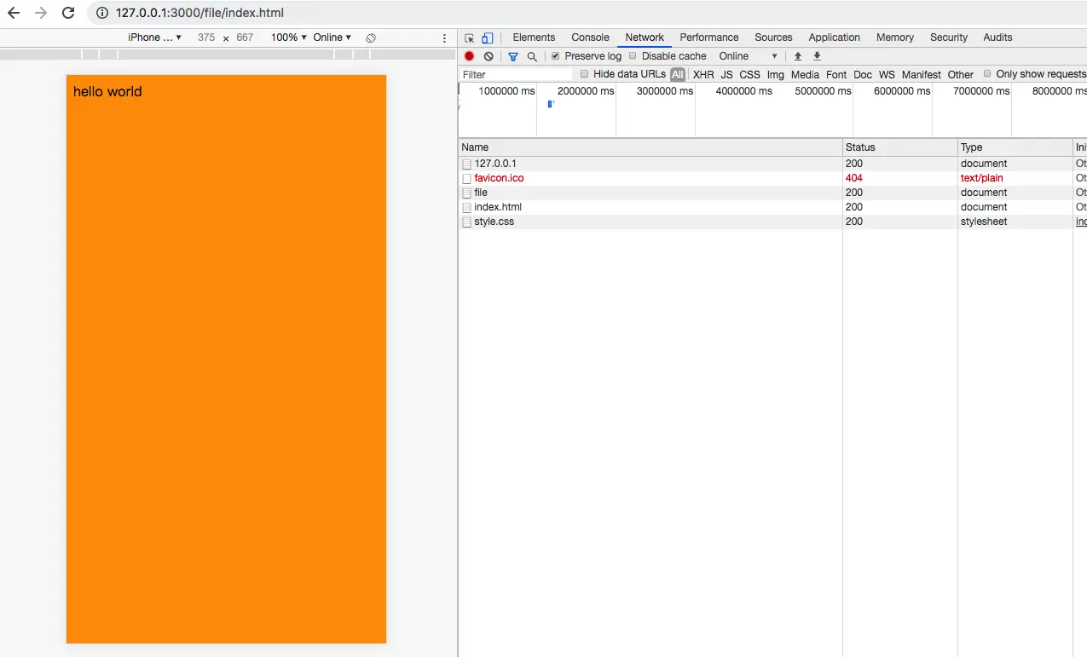Viewport: 1087px width, 657px height.
Task: Uncheck the Preserve log checkbox
Action: (556, 56)
